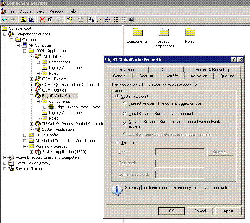Collapse the Computers node
This screenshot has height=223, width=250.
click(x=12, y=40)
